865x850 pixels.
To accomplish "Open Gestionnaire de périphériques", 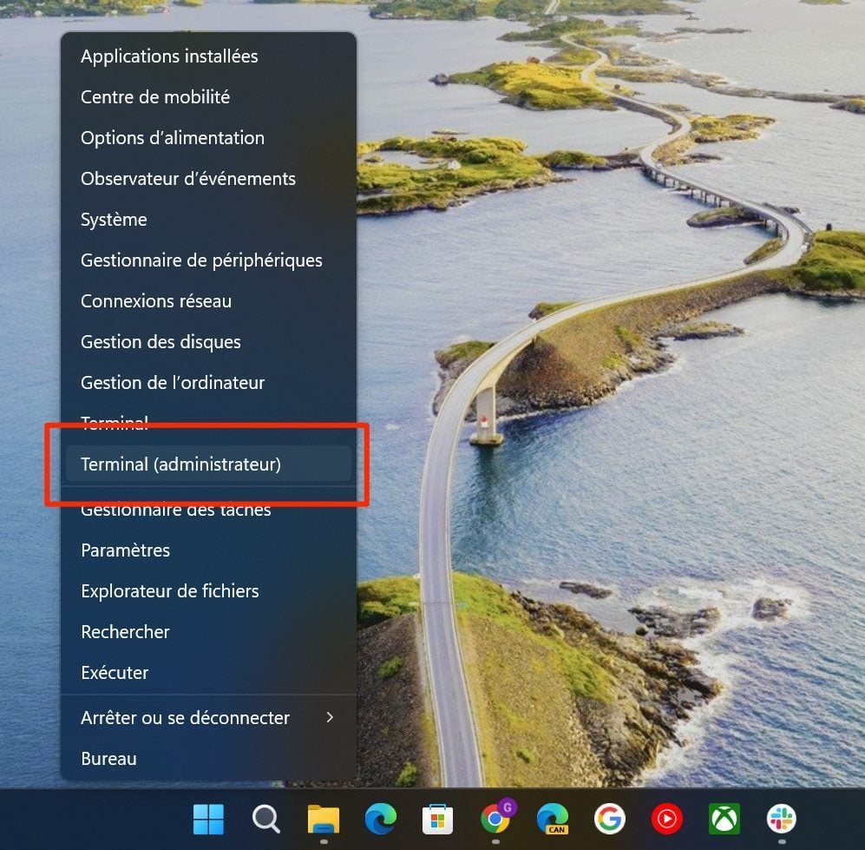I will coord(208,260).
